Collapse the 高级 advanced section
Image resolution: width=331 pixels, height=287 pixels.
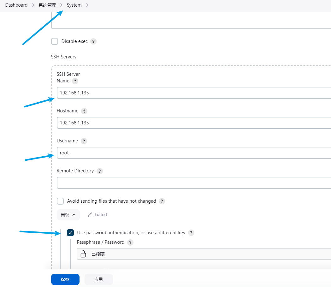(x=68, y=215)
